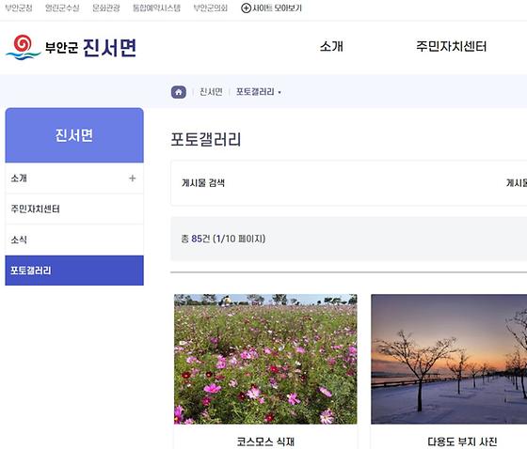Open the 다용도 부지 사진 thumbnail
The height and width of the screenshot is (449, 527).
tap(449, 359)
